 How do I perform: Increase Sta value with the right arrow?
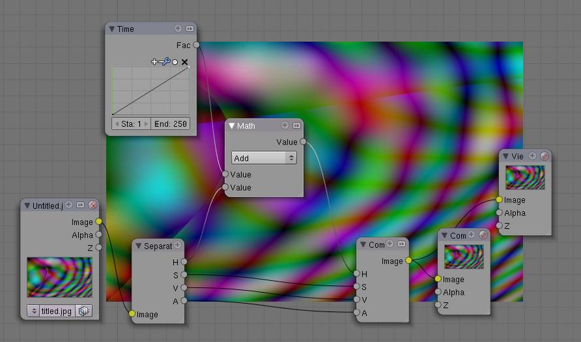pyautogui.click(x=146, y=124)
